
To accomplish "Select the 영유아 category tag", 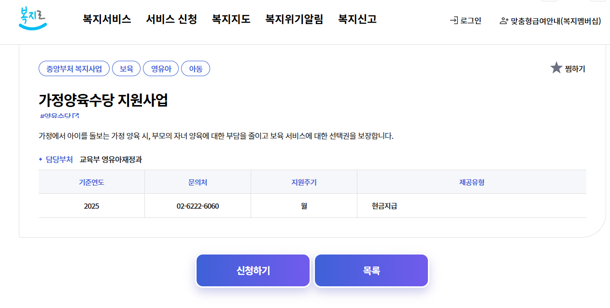I will [161, 68].
